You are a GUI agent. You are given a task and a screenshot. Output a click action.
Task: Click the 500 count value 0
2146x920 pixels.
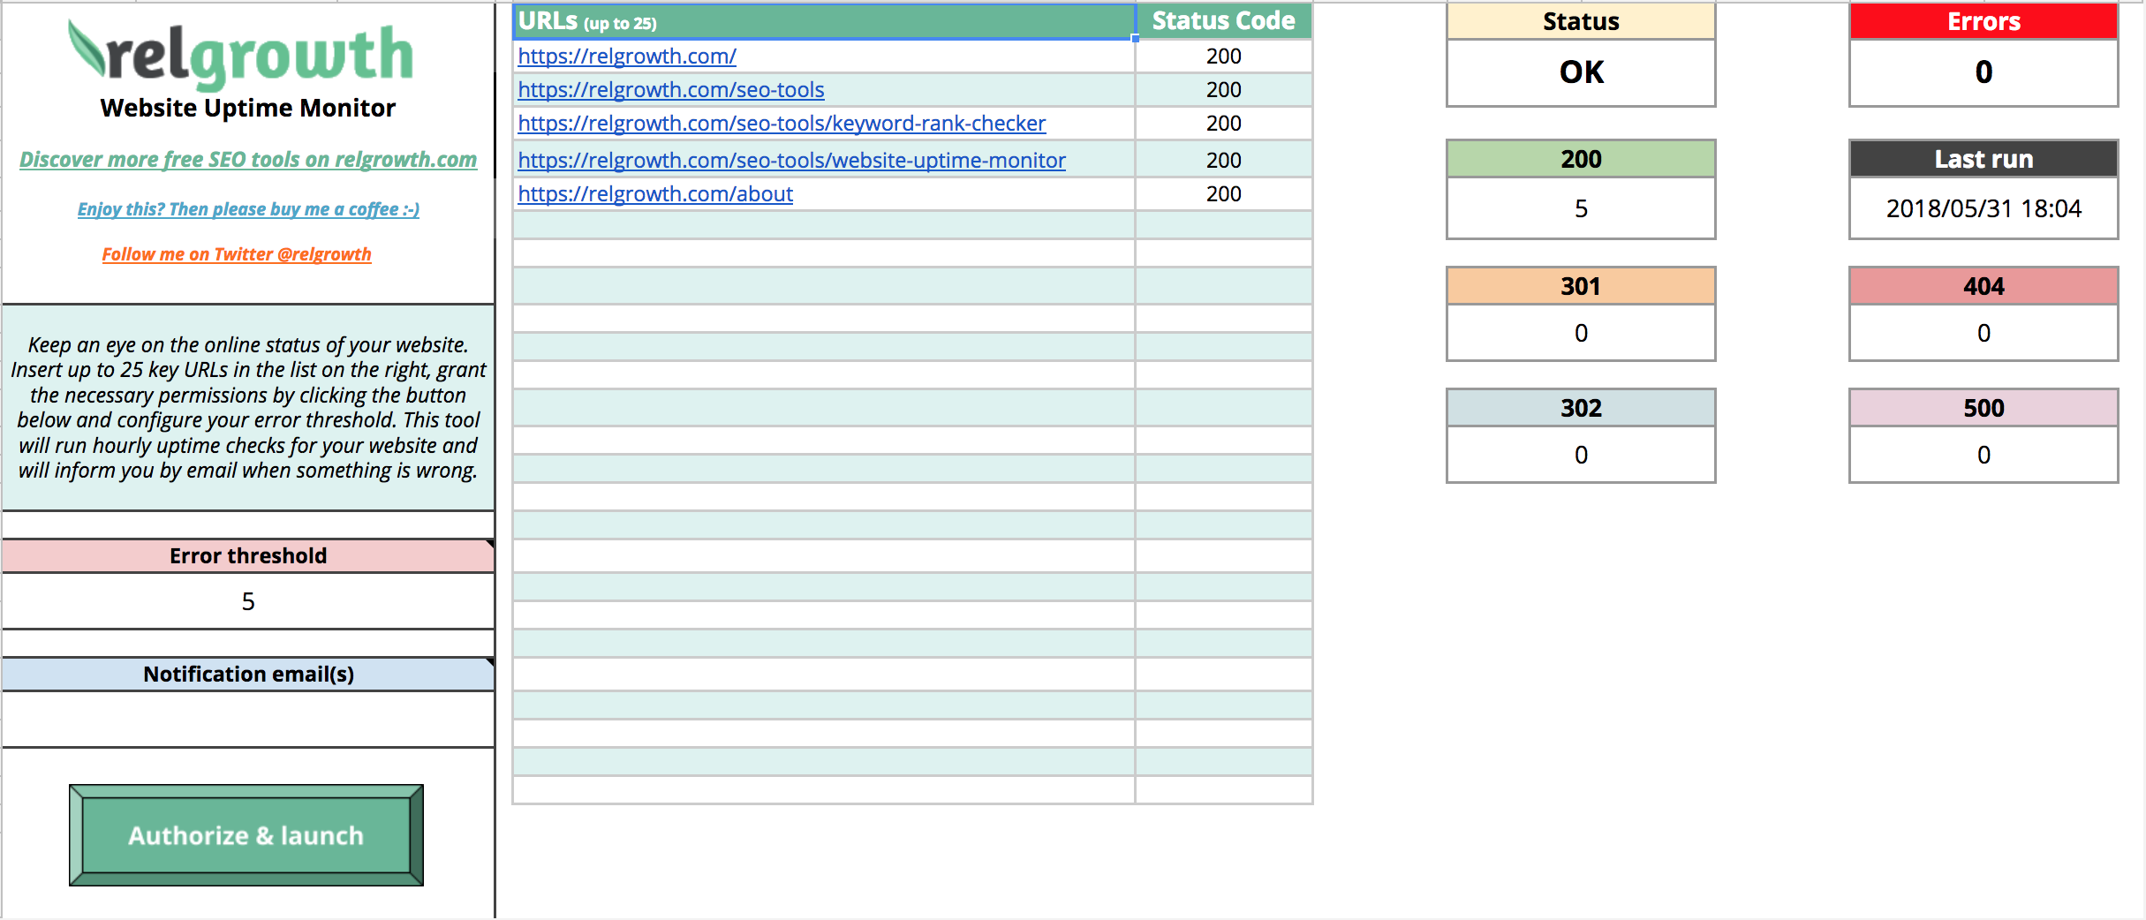[x=1984, y=455]
